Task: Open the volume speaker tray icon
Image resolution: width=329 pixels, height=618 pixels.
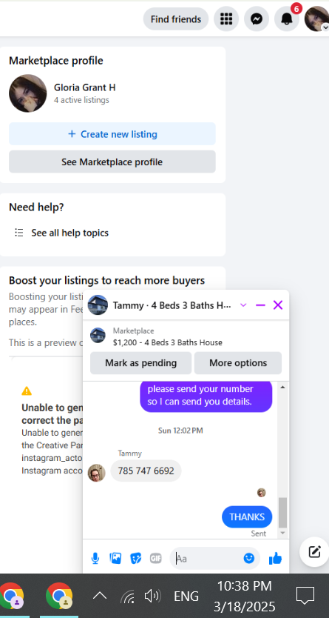Action: 152,596
